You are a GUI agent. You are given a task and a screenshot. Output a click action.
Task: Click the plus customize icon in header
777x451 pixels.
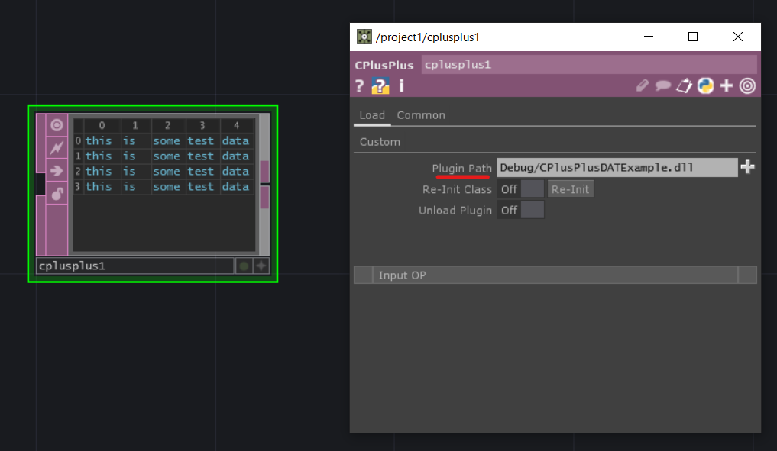pos(727,85)
